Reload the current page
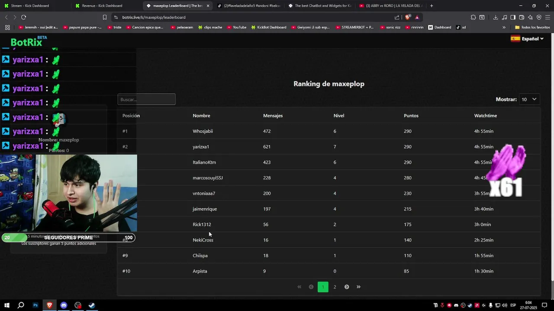The image size is (554, 311). click(x=23, y=17)
